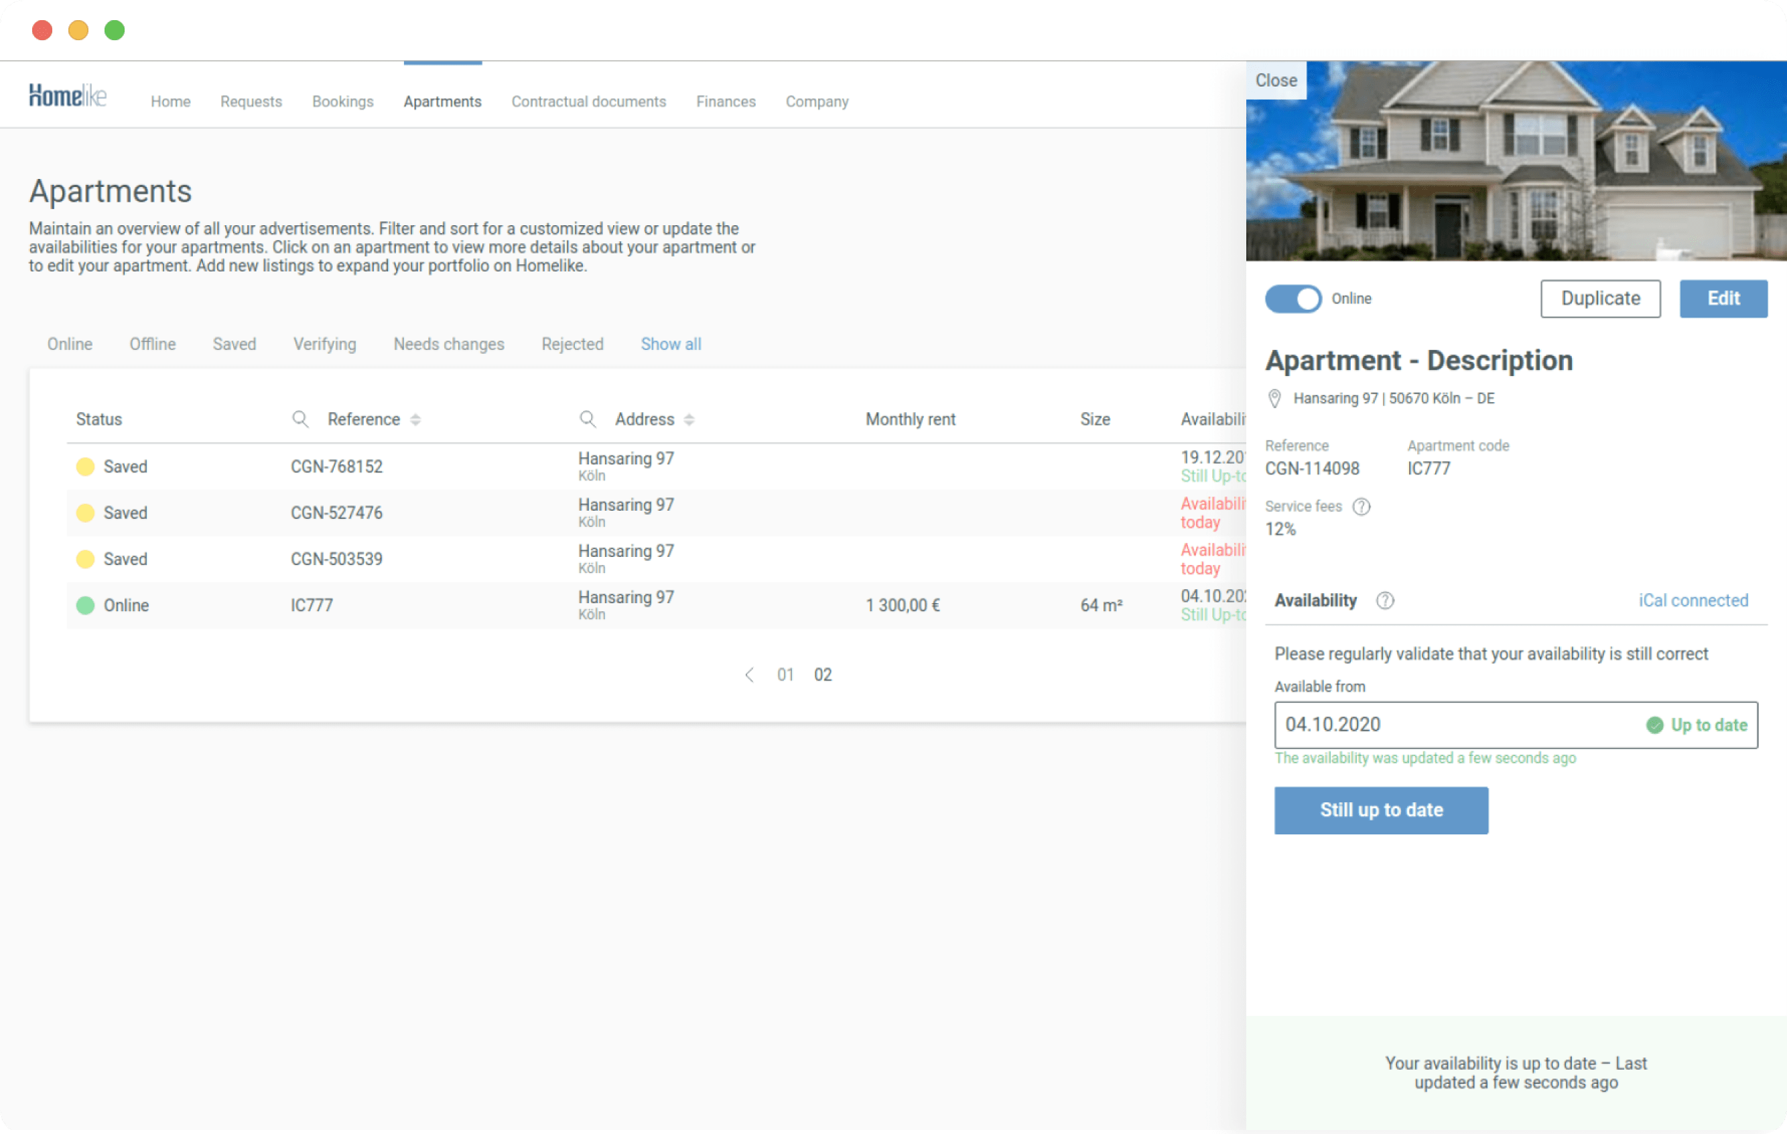Click the green Up to date checkmark
The height and width of the screenshot is (1134, 1787).
pyautogui.click(x=1654, y=725)
